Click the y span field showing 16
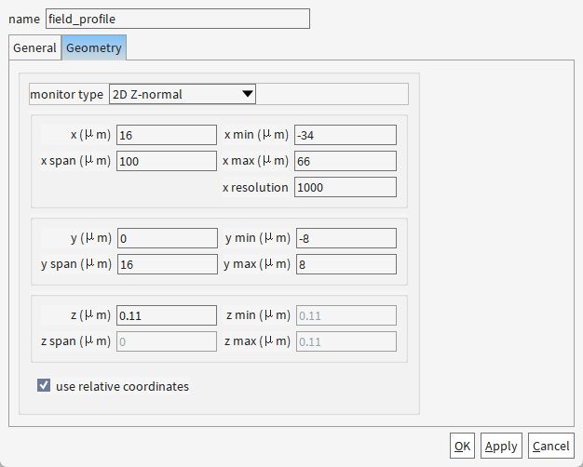The height and width of the screenshot is (467, 583). click(168, 264)
